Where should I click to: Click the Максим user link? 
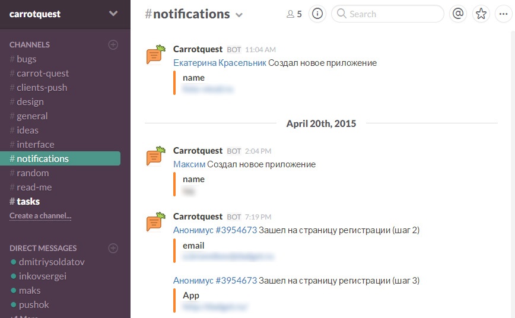(x=189, y=164)
